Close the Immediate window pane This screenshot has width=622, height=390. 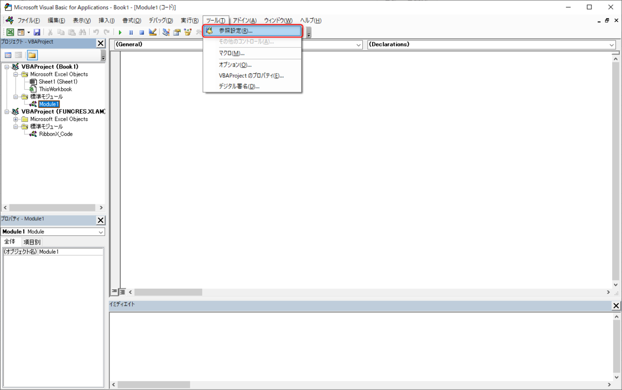point(616,306)
